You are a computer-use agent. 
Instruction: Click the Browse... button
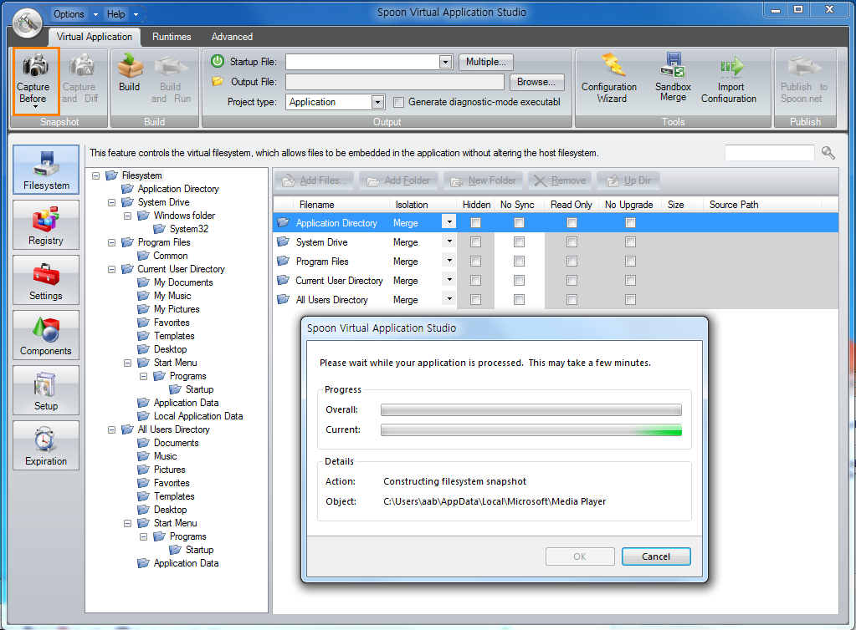pyautogui.click(x=536, y=82)
